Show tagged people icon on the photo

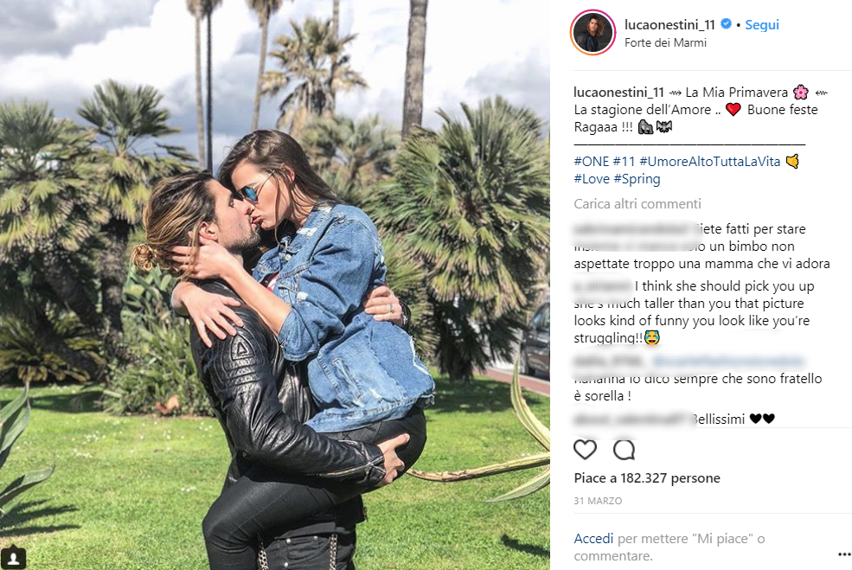click(14, 558)
